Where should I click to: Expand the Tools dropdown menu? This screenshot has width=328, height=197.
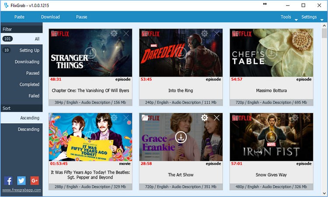click(x=289, y=17)
